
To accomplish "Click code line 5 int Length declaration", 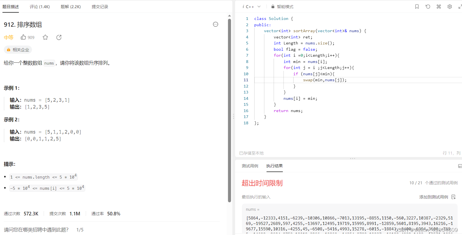I will (x=304, y=43).
